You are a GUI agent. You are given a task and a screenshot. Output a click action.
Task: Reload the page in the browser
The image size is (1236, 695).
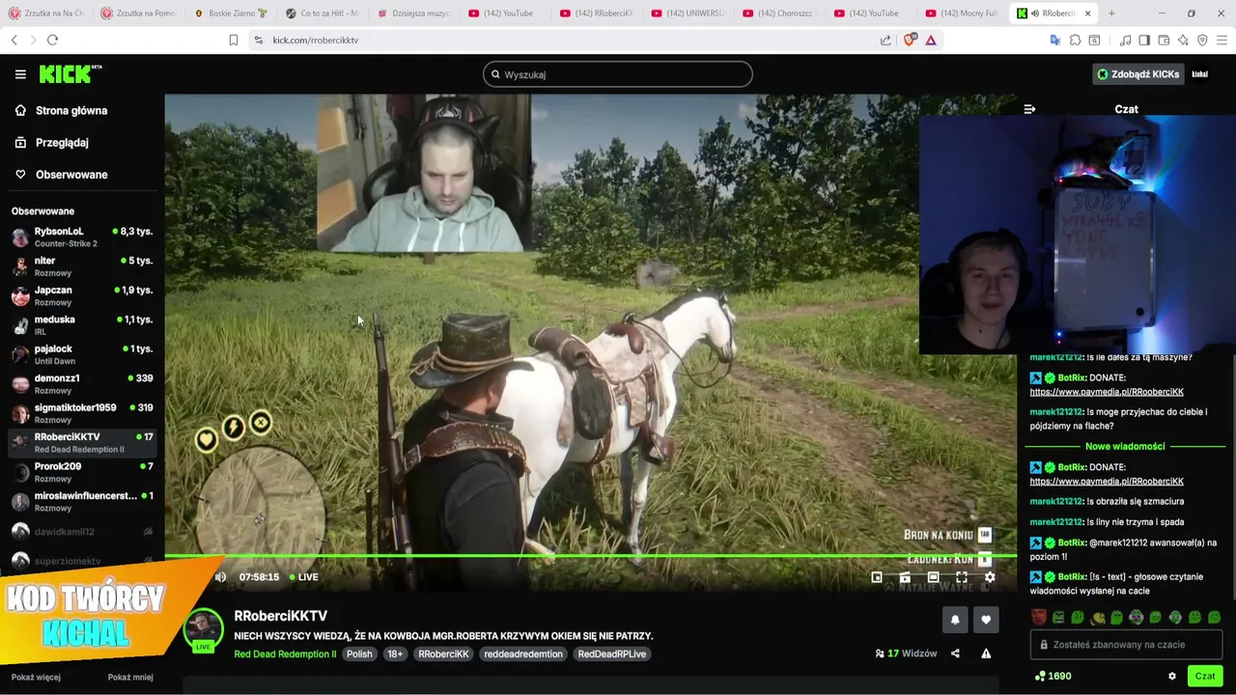coord(52,40)
